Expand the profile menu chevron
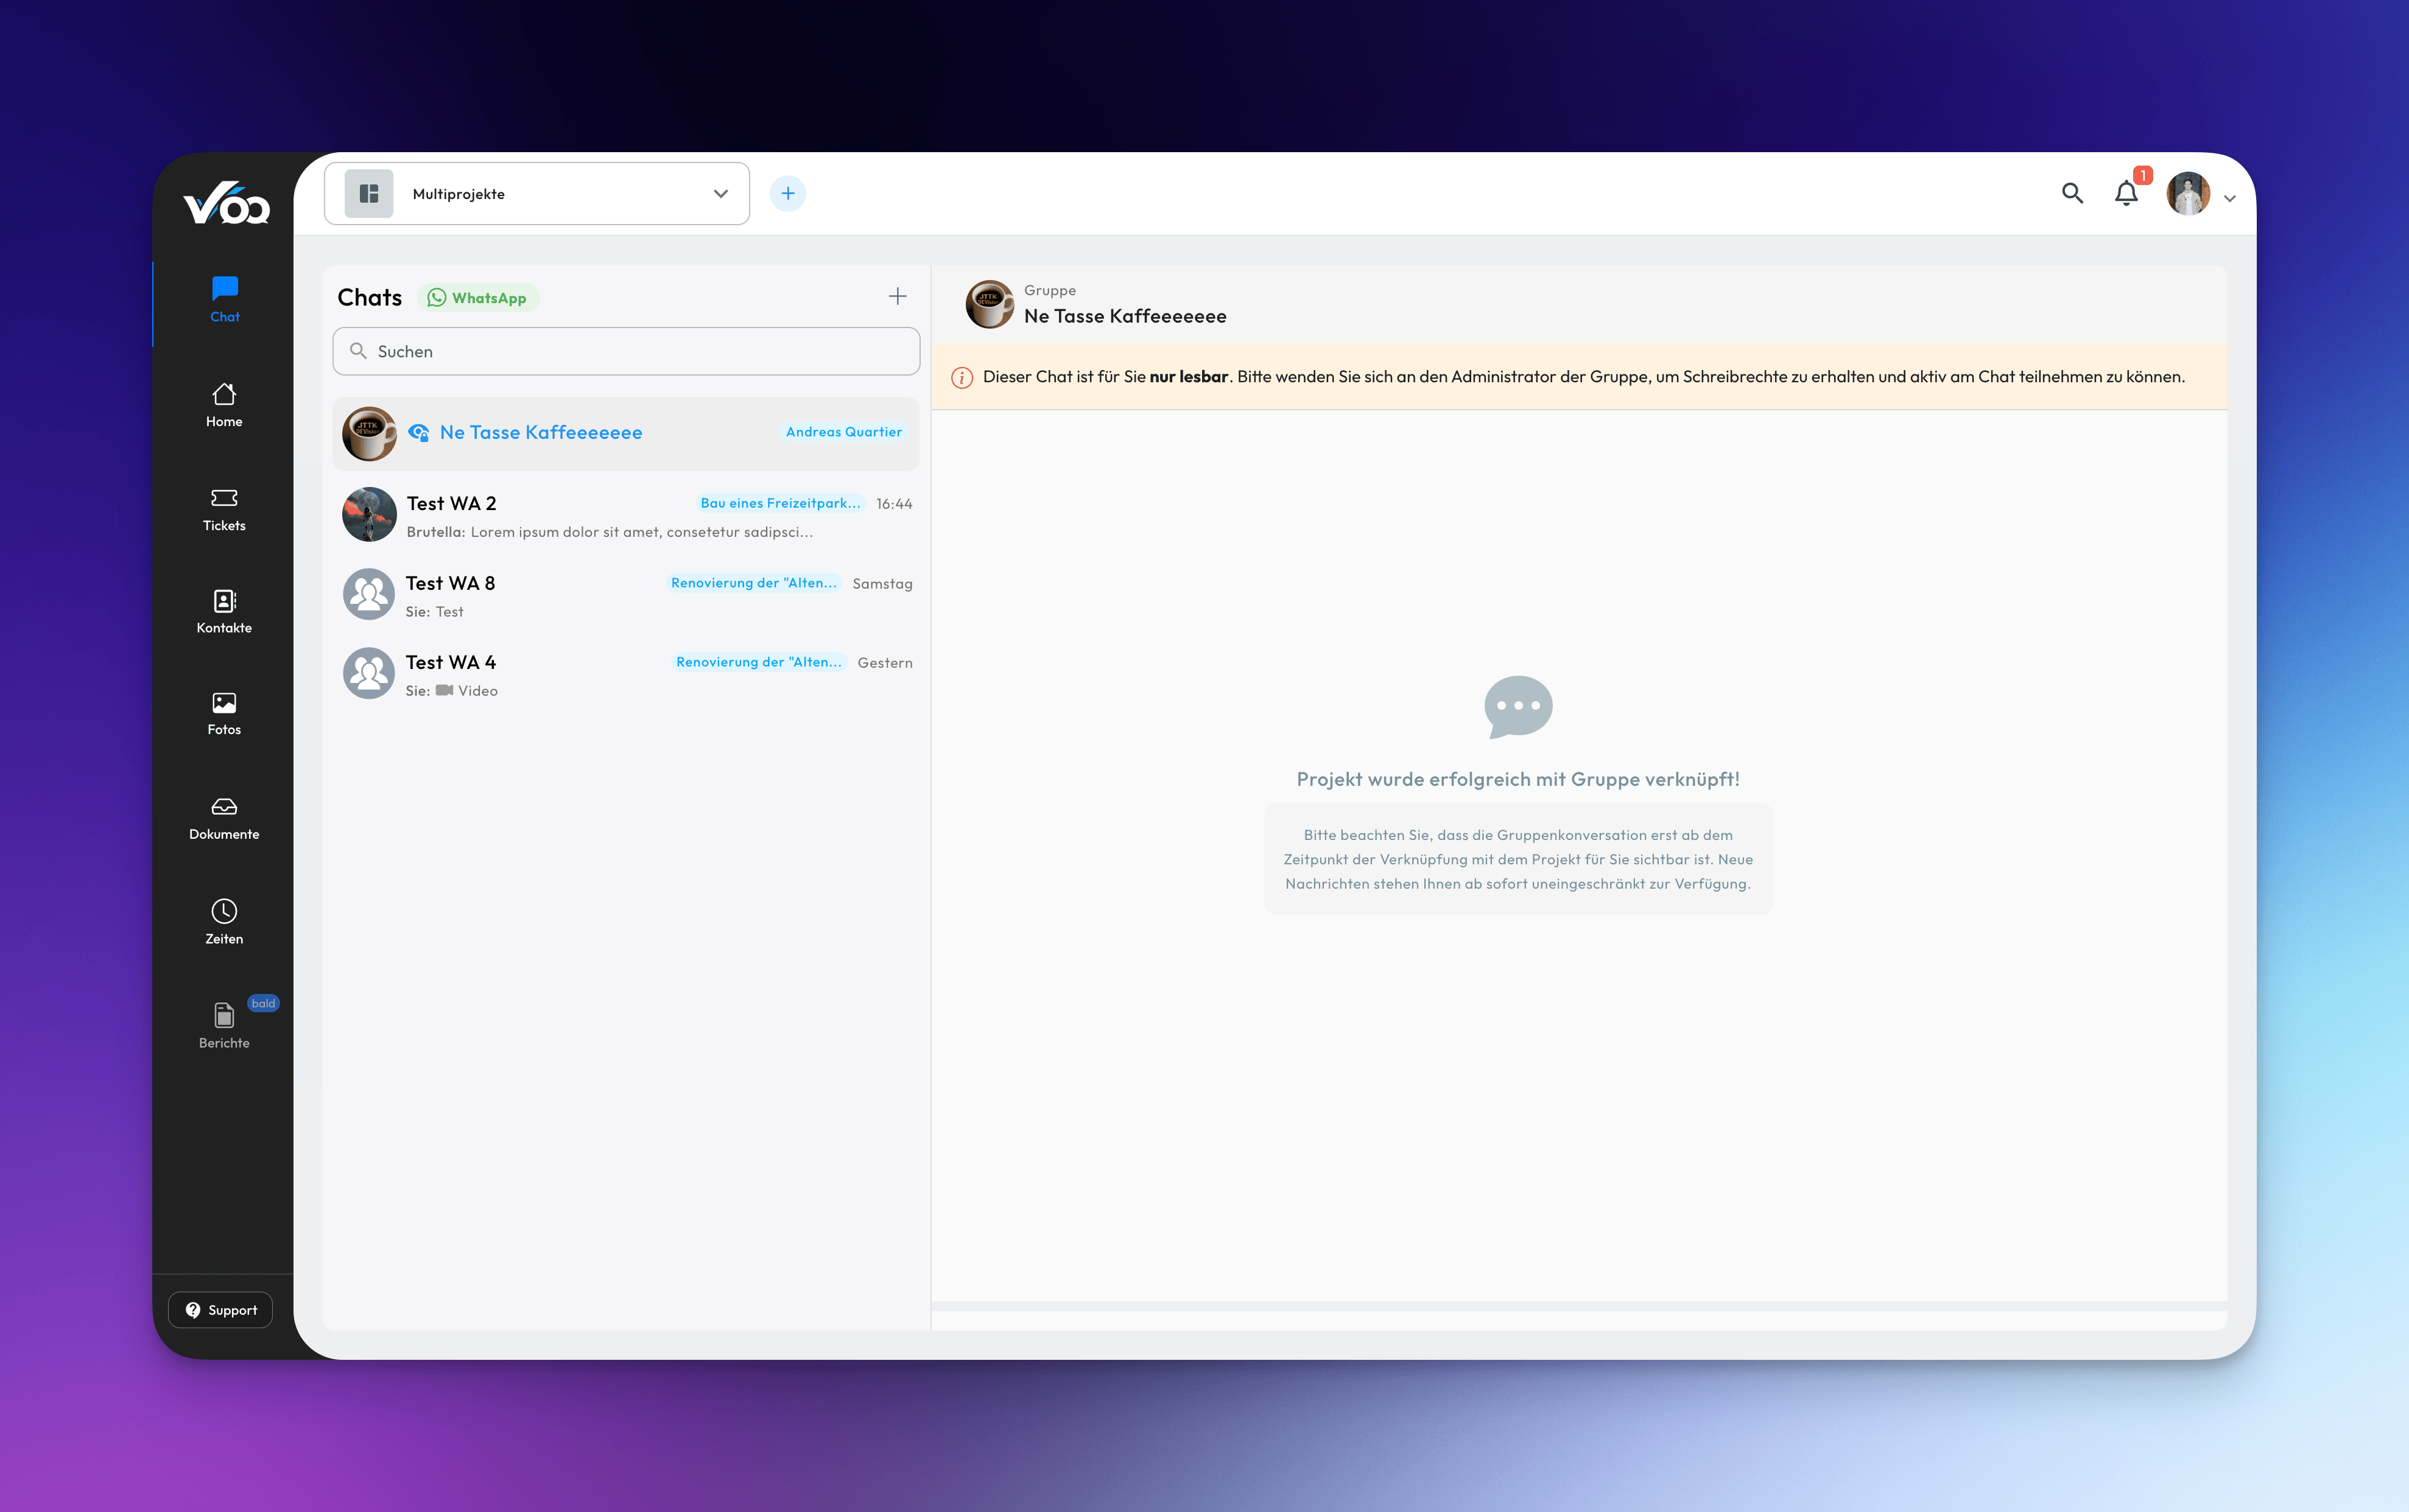 pyautogui.click(x=2229, y=197)
